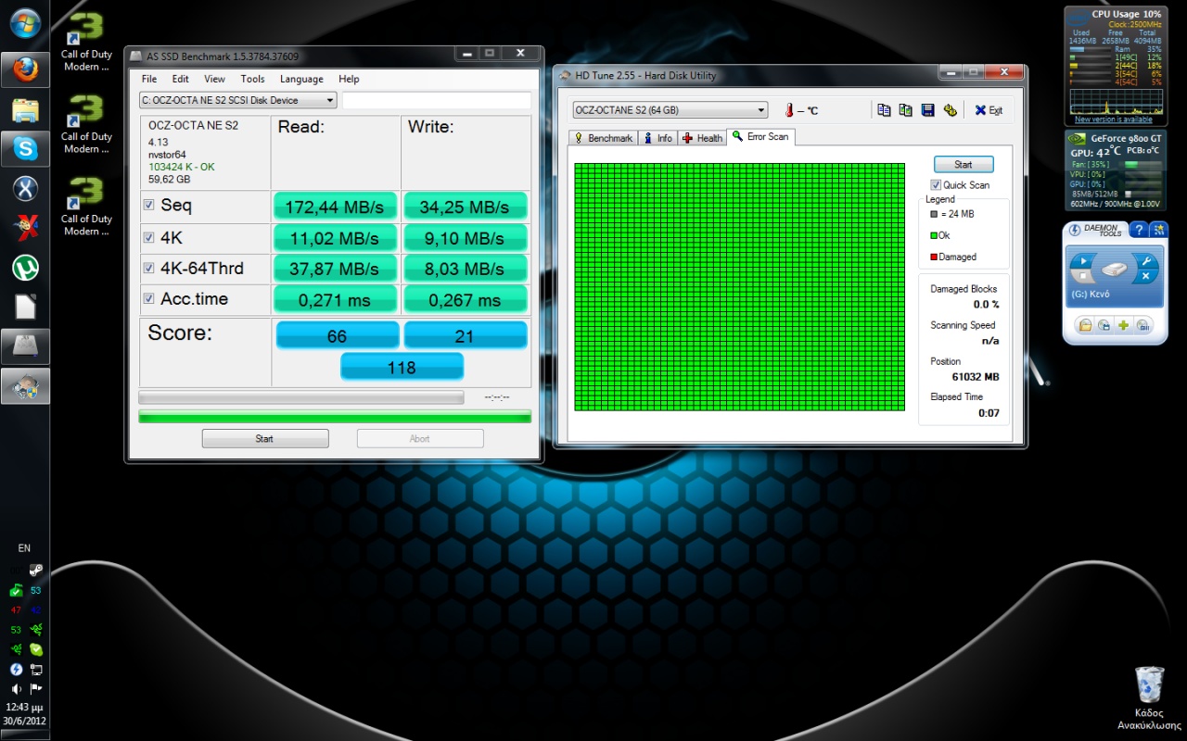Open the Language menu in AS SSD
The width and height of the screenshot is (1187, 741).
(301, 79)
